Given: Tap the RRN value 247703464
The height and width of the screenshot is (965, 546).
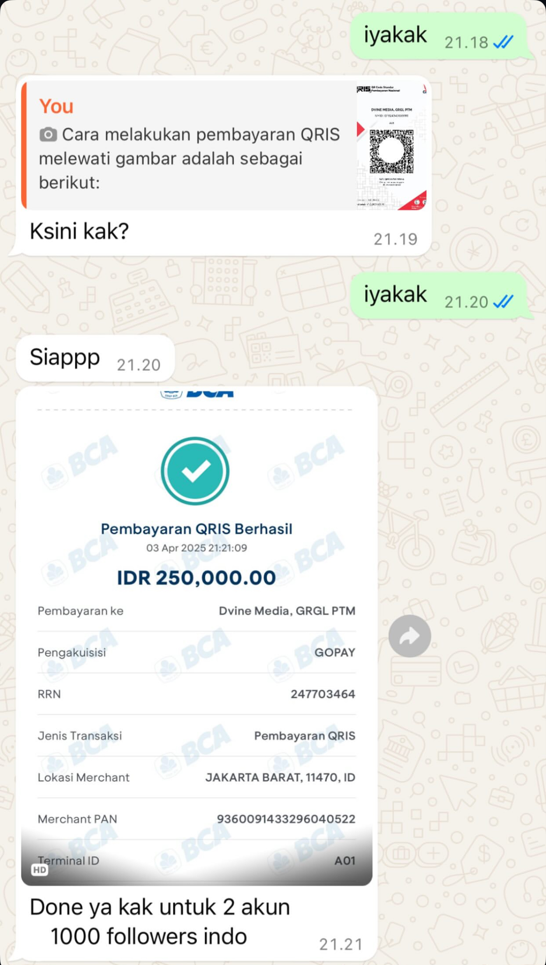Looking at the screenshot, I should click(x=323, y=694).
